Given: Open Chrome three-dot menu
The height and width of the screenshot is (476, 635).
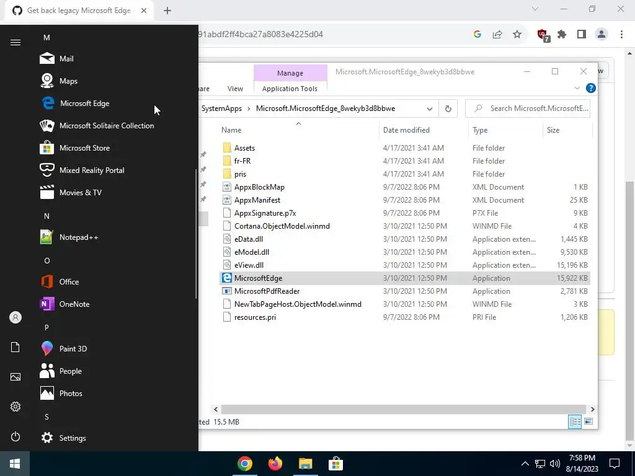Looking at the screenshot, I should point(621,35).
